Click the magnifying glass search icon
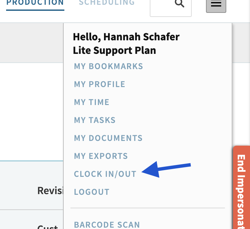The height and width of the screenshot is (229, 250). tap(179, 4)
